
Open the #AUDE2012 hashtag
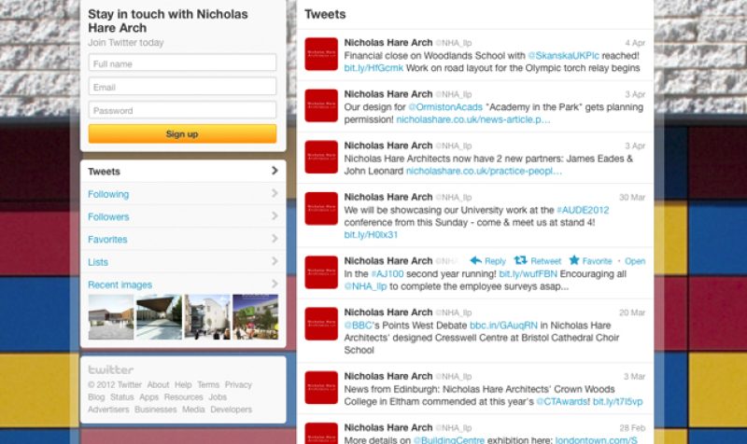coord(583,210)
